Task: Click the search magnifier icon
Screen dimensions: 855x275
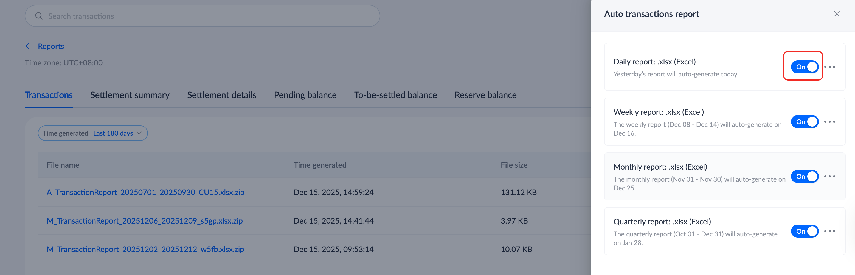Action: pos(39,16)
